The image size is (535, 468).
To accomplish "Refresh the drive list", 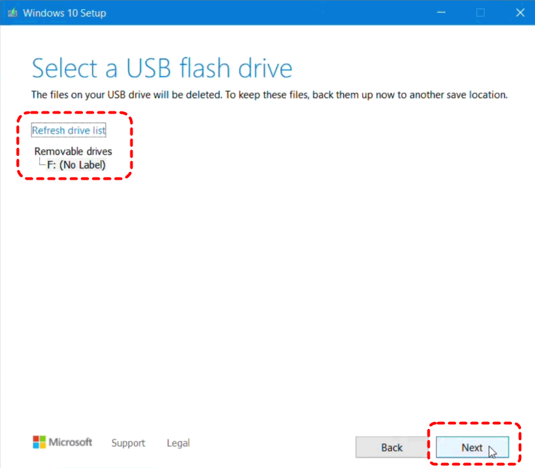I will pos(68,130).
